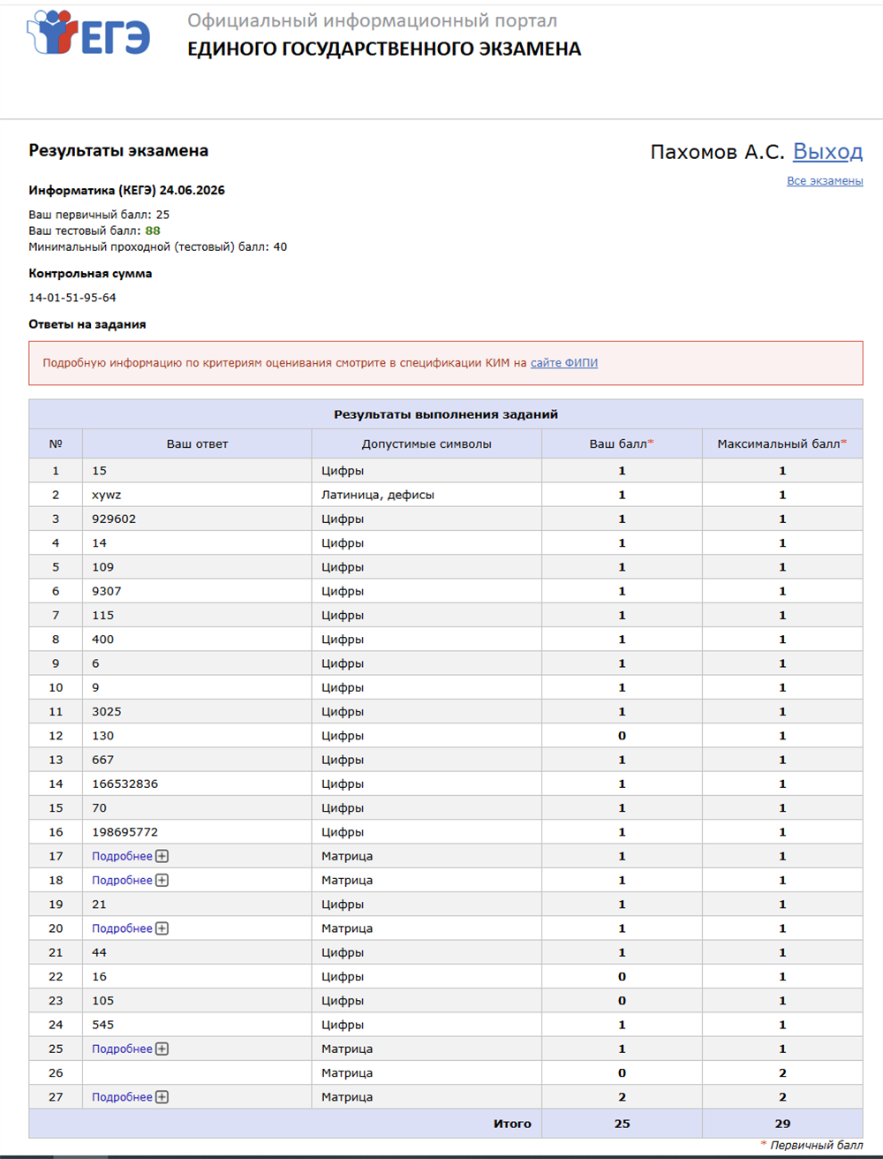Log out via the Выход link
The image size is (883, 1159).
pos(827,152)
